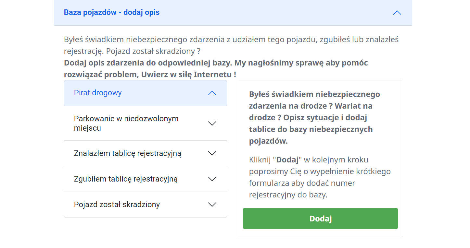Click the upward arrow next to Pirat drogowy

coord(212,93)
